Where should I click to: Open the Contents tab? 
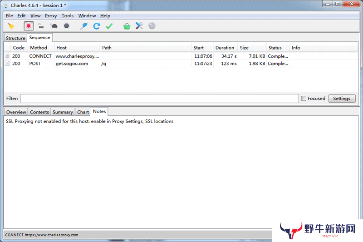39,112
